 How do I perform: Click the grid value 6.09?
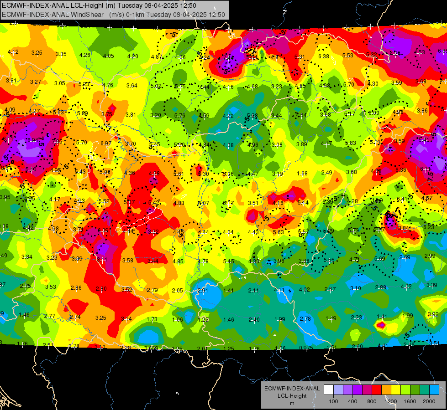pyautogui.click(x=103, y=231)
